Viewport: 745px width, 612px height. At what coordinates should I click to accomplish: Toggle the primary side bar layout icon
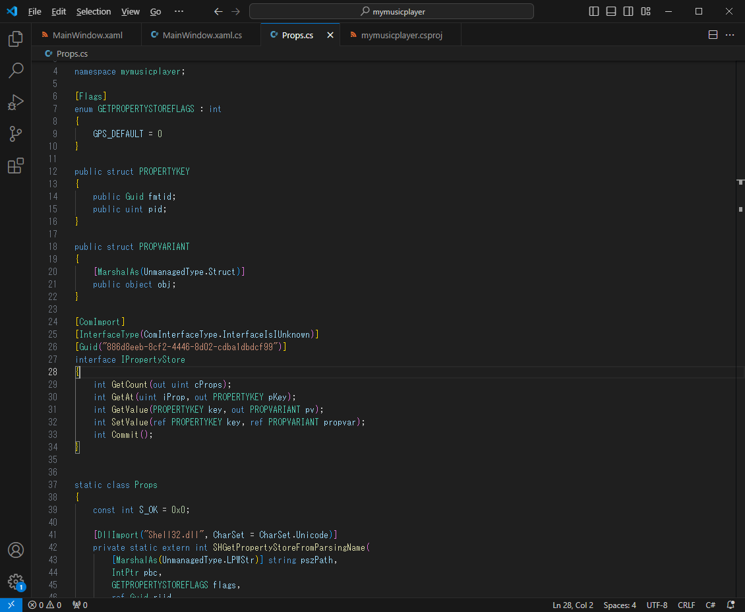594,11
